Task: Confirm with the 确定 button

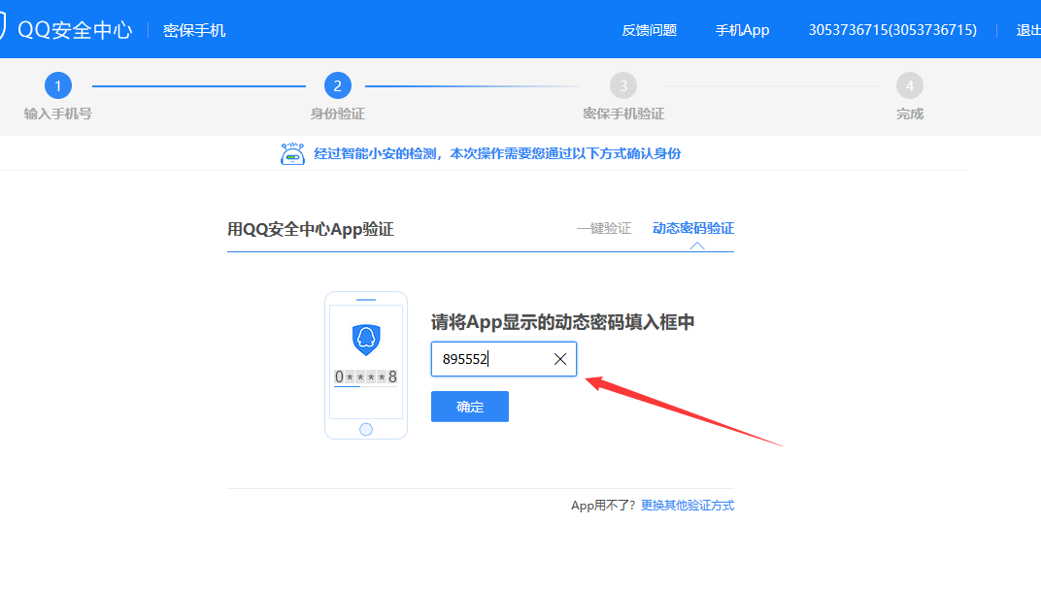Action: (x=470, y=407)
